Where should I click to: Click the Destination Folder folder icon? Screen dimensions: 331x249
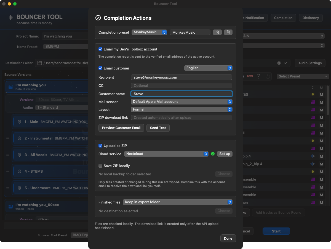click(39, 63)
